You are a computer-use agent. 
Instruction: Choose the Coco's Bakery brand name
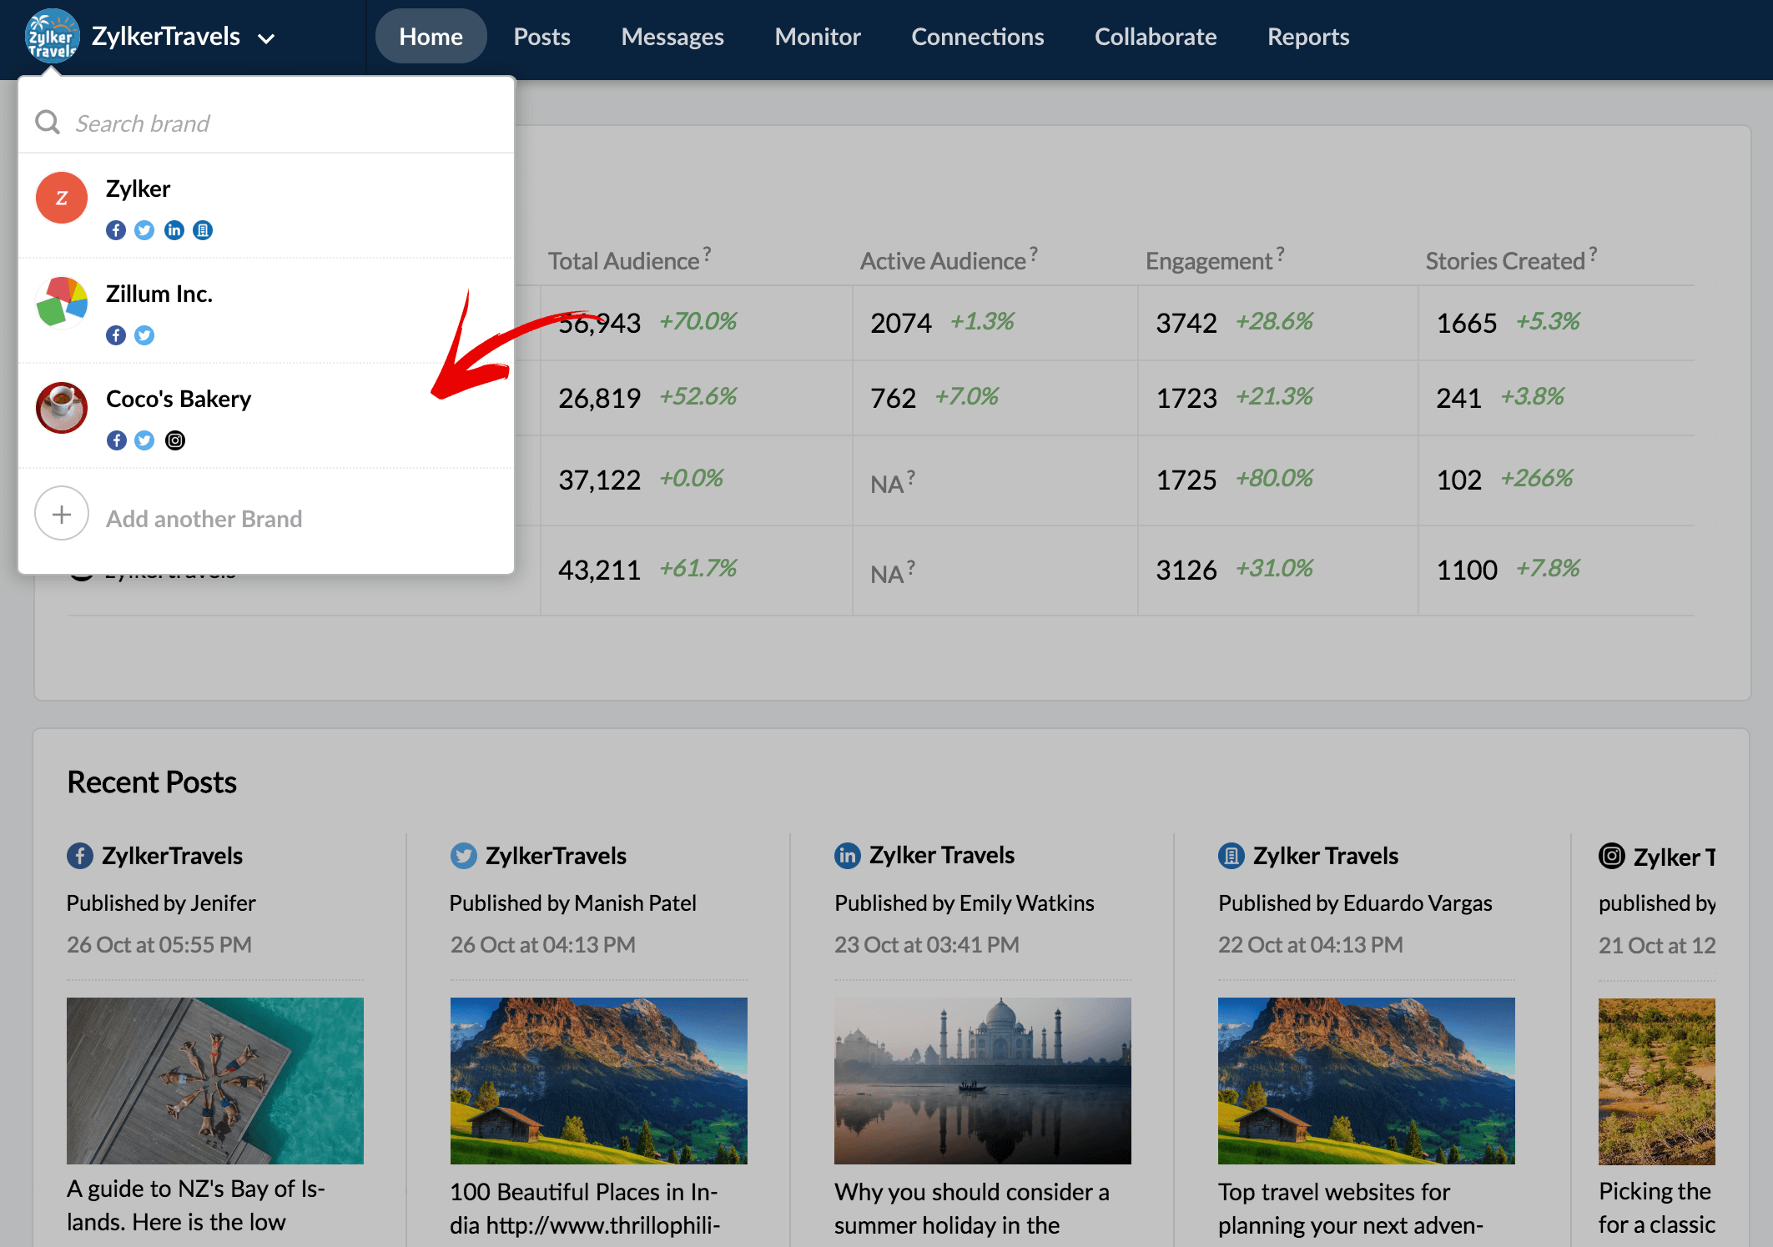(179, 399)
